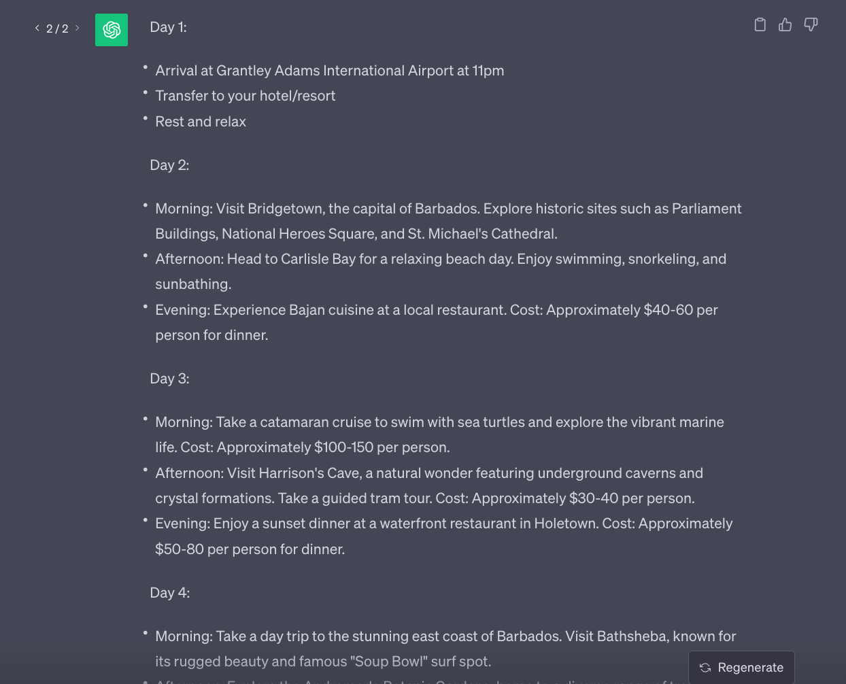Click the Harrison's Cave bullet text

click(x=429, y=485)
